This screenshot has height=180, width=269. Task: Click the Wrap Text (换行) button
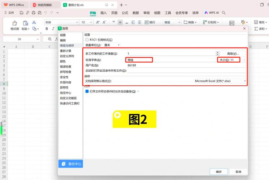tap(150, 22)
